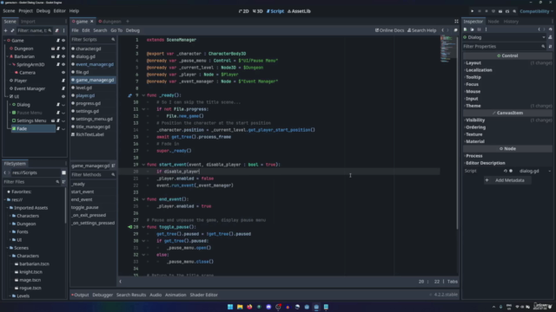Screen dimensions: 556x312
Task: Save resource icon in Inspector
Action: pyautogui.click(x=479, y=29)
